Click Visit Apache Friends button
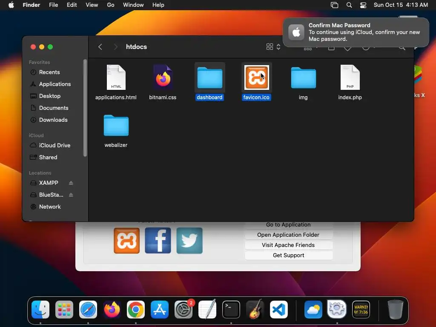436x327 pixels. (x=288, y=245)
